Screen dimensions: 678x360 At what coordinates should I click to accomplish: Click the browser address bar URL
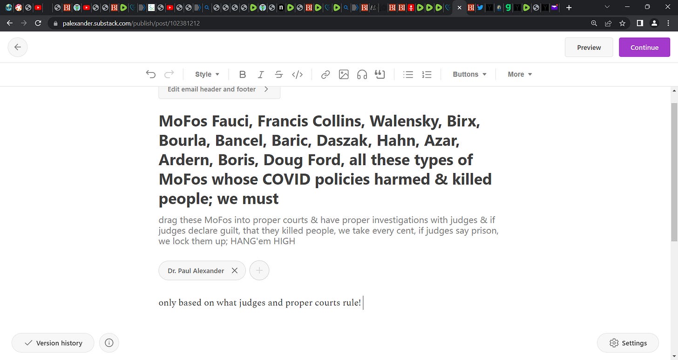[x=131, y=23]
